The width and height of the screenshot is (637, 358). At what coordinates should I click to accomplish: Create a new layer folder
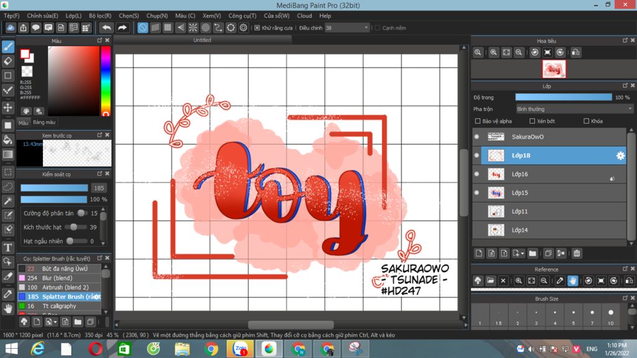[x=532, y=254]
